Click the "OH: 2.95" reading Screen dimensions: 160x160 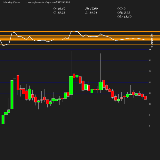click(124, 12)
